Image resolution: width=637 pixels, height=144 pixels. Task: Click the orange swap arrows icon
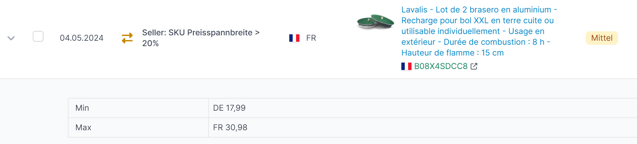pyautogui.click(x=127, y=38)
